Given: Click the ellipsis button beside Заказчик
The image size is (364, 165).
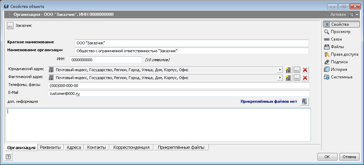Looking at the screenshot, I should click(10, 25).
